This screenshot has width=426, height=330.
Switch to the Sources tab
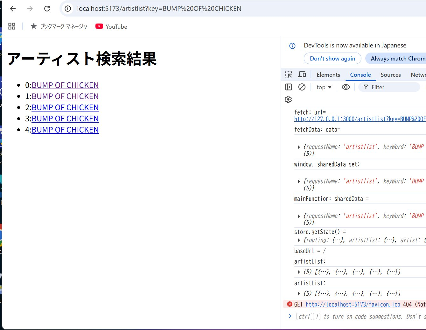391,75
